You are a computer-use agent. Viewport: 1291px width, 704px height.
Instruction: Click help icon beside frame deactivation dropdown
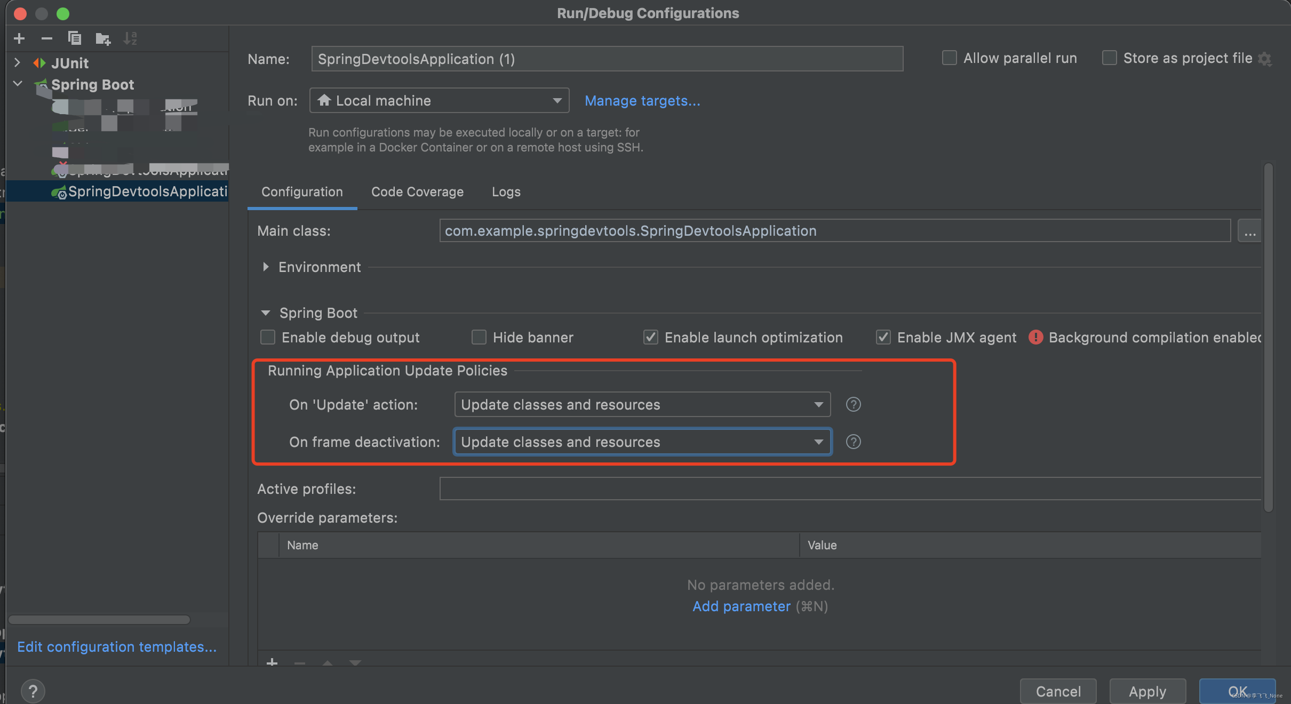tap(853, 442)
